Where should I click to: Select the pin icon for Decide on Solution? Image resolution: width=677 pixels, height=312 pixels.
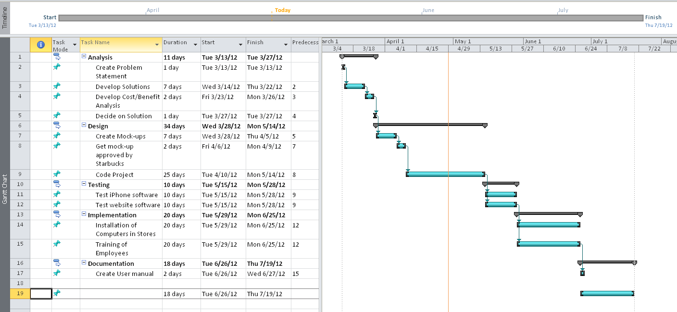point(57,115)
